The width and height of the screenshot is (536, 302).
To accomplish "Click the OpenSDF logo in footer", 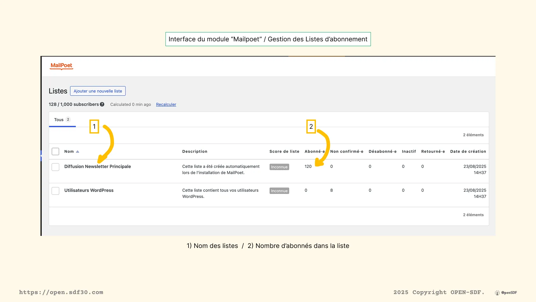I will click(506, 292).
